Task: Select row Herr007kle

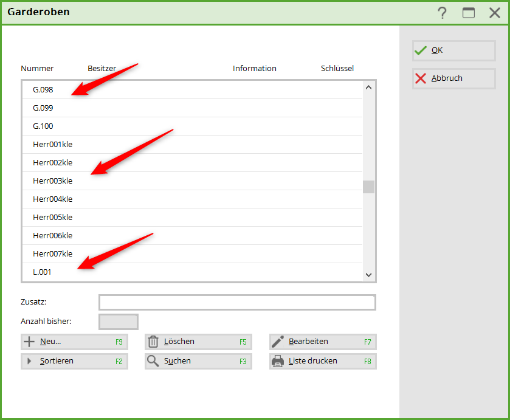Action: point(192,253)
